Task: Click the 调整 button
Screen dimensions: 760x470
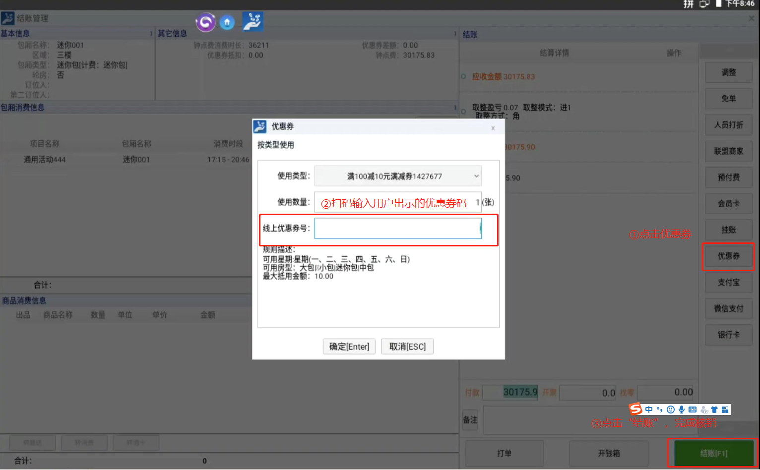Action: tap(729, 72)
